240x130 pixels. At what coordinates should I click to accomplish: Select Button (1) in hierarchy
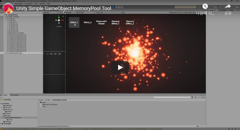coord(14,23)
